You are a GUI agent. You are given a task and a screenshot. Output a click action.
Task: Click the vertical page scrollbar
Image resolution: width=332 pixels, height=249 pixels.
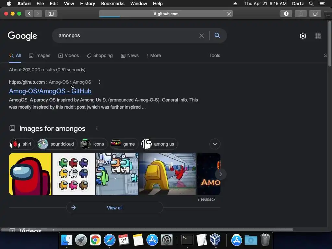pos(329,44)
